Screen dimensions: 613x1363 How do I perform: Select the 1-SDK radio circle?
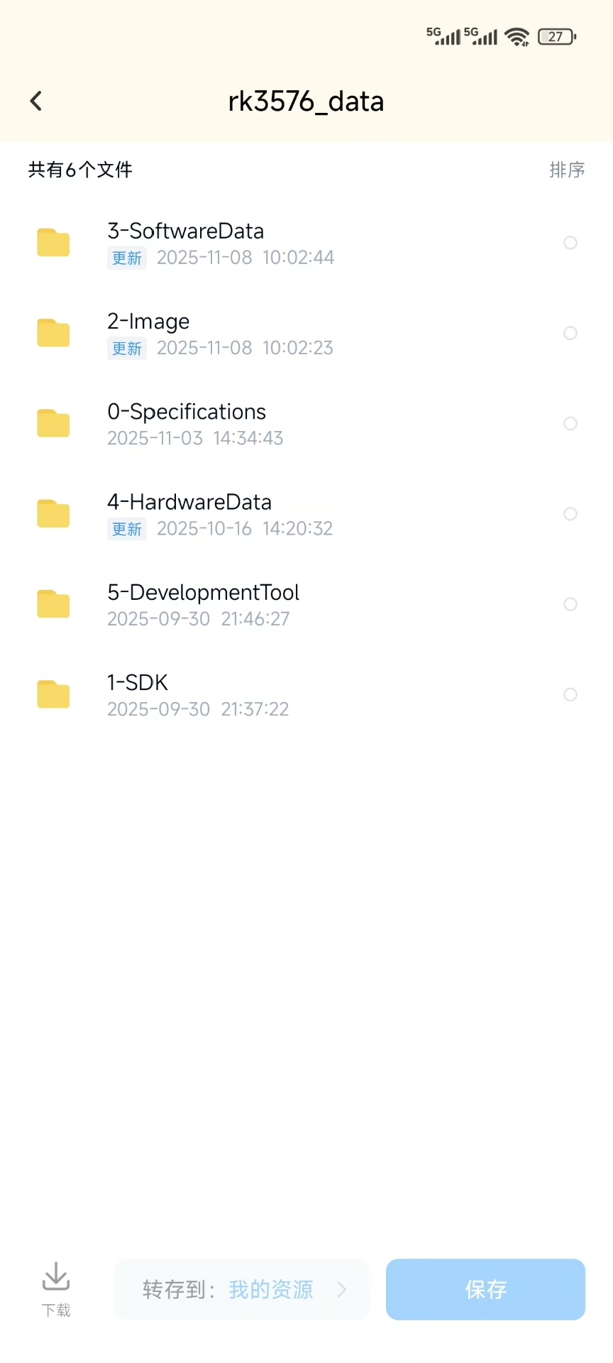tap(570, 694)
